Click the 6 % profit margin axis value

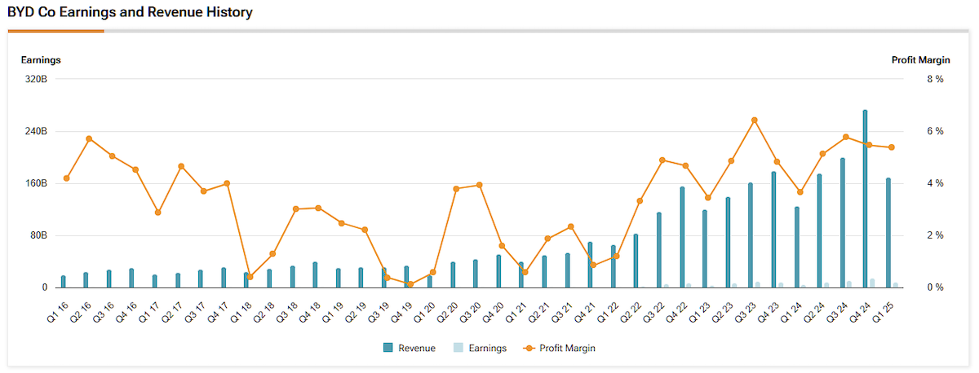(935, 131)
